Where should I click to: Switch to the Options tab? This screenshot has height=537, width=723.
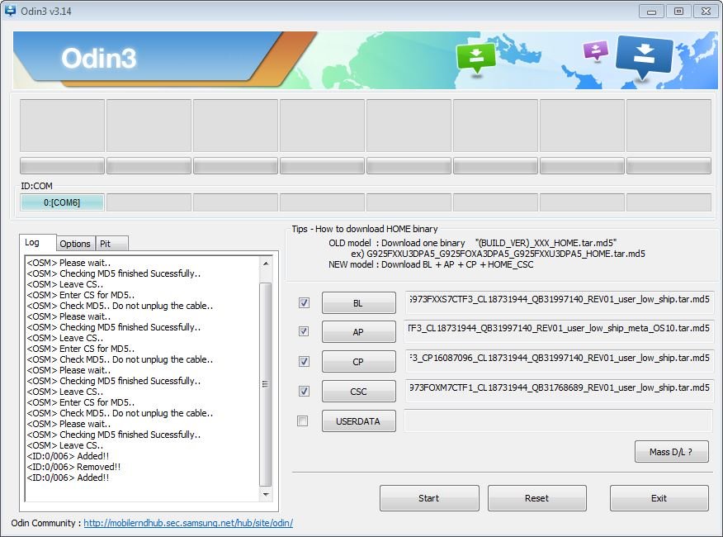[75, 244]
